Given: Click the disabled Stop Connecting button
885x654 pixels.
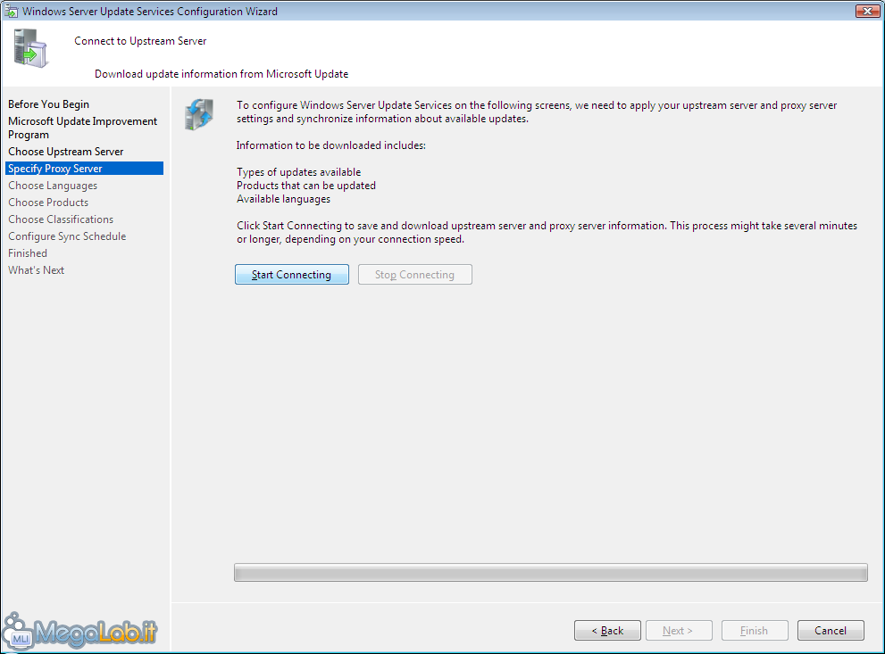Looking at the screenshot, I should [415, 275].
